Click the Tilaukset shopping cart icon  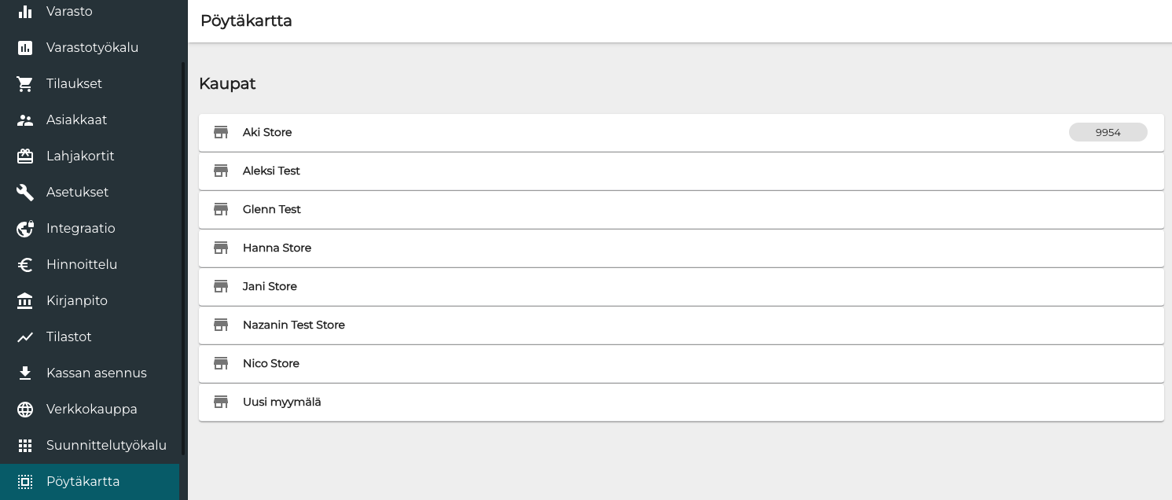(25, 84)
